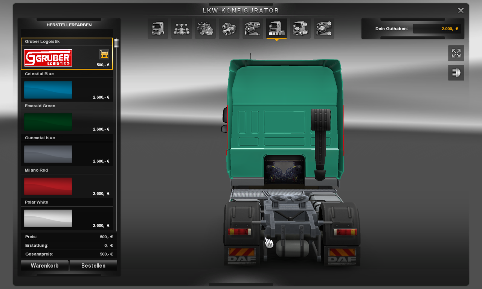
Task: Click the Preis row label
Action: click(31, 237)
